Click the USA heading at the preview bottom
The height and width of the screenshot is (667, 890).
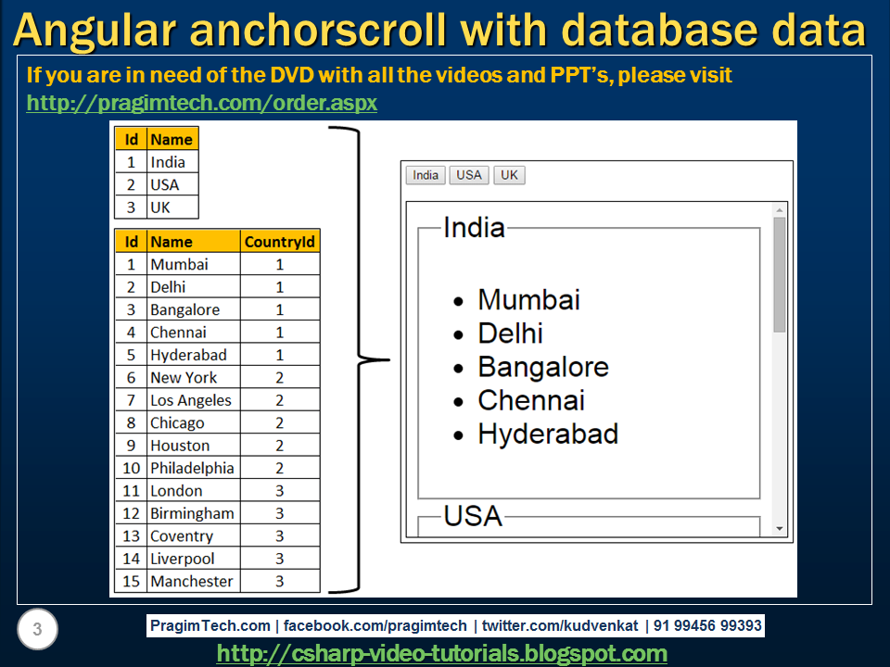[473, 516]
